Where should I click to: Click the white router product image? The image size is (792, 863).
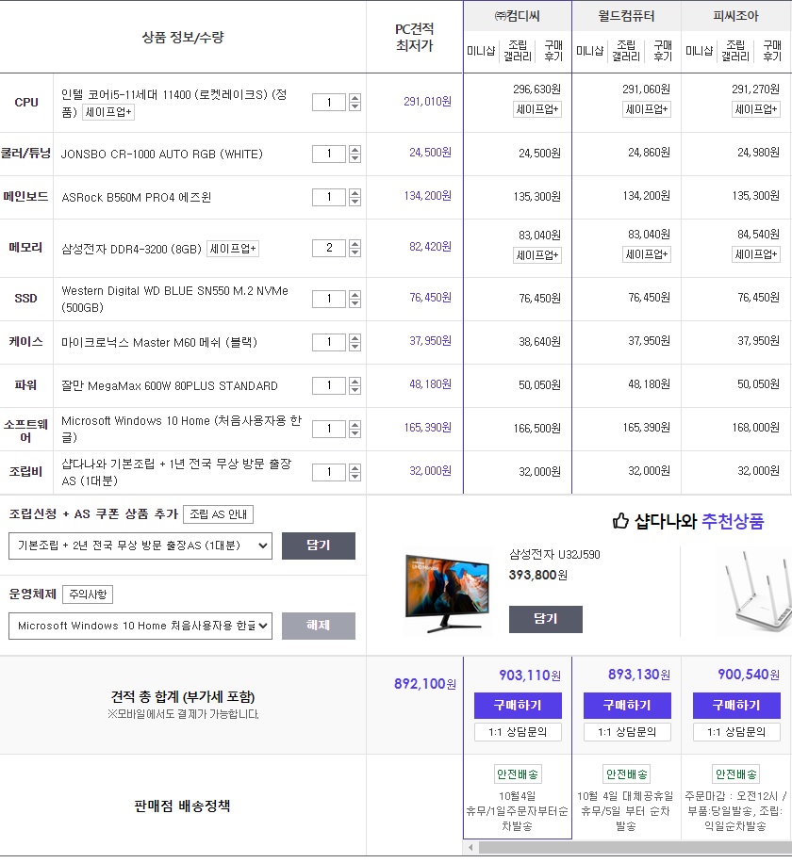pyautogui.click(x=757, y=591)
